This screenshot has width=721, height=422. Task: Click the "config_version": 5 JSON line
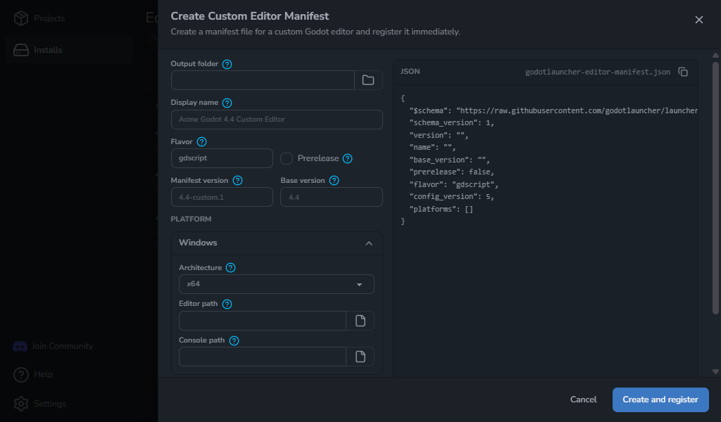[451, 196]
